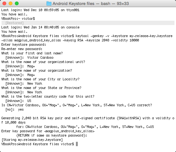This screenshot has width=176, height=152.
Task: Click the 'Re-enter new password:' line
Action: coord(22,49)
